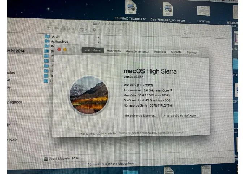Image resolution: width=245 pixels, height=174 pixels.
Task: Open the Finder arrange-by dropdown
Action: pos(83,29)
